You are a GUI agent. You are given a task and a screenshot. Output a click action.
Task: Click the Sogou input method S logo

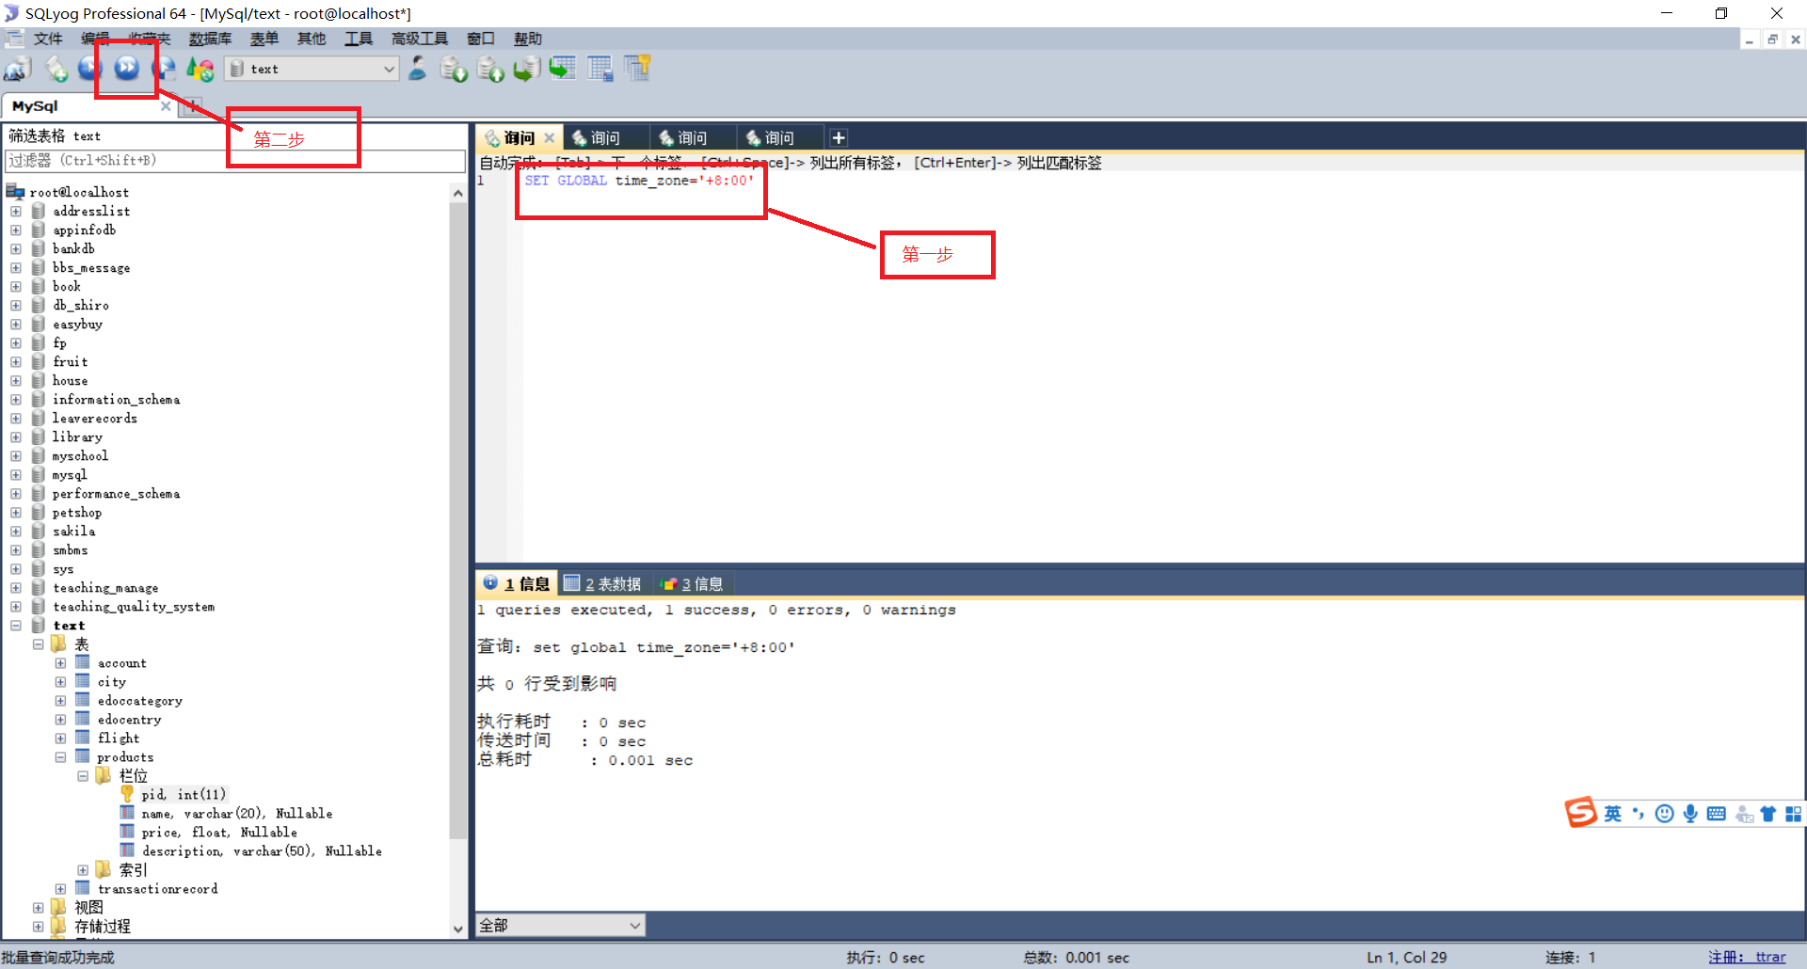point(1581,812)
